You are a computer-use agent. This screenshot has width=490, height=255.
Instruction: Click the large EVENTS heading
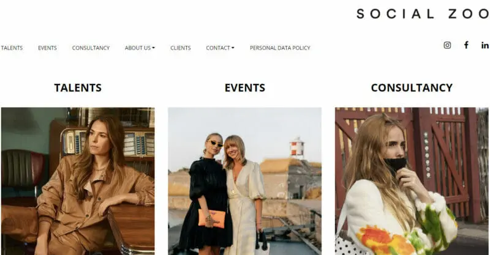pos(244,87)
